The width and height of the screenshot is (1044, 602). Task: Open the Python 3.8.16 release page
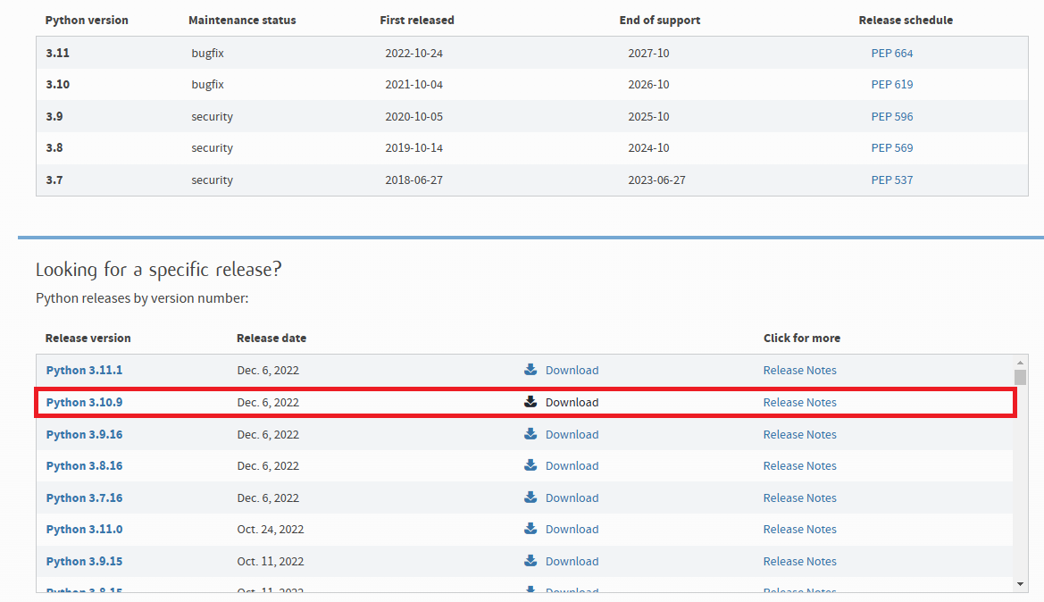84,465
